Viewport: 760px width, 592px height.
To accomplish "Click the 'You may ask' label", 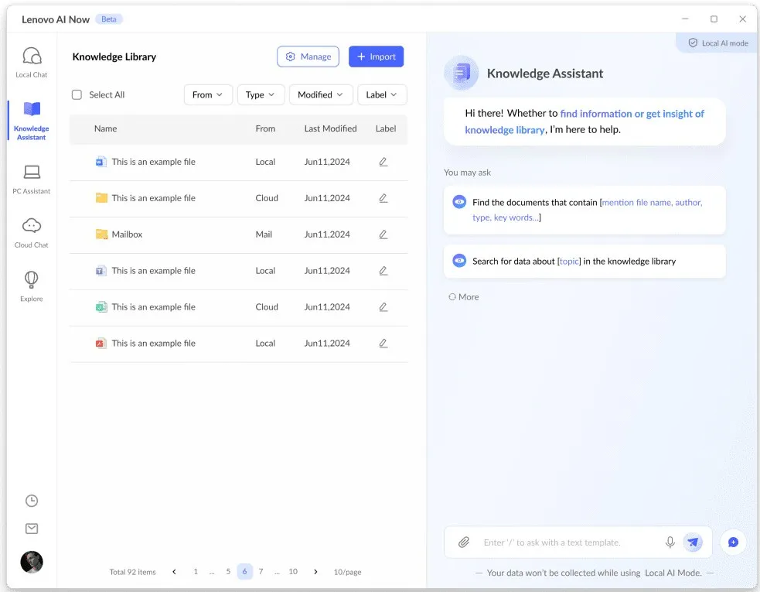I will pos(467,173).
